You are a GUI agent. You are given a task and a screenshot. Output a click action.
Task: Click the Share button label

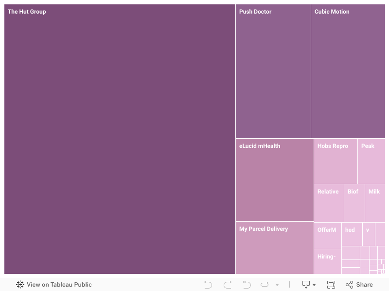pyautogui.click(x=364, y=285)
